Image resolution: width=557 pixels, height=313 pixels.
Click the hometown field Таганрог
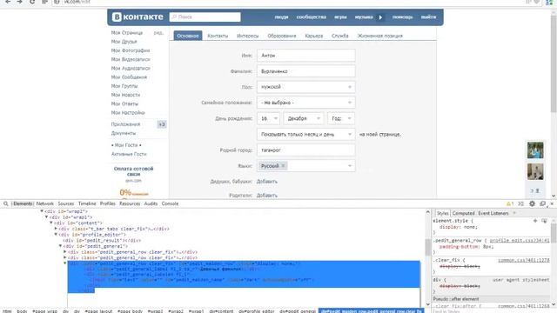pos(305,150)
